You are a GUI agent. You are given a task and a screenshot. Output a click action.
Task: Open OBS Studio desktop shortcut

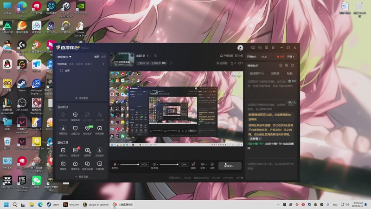pyautogui.click(x=22, y=105)
